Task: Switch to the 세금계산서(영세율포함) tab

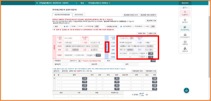Action: pyautogui.click(x=62, y=15)
